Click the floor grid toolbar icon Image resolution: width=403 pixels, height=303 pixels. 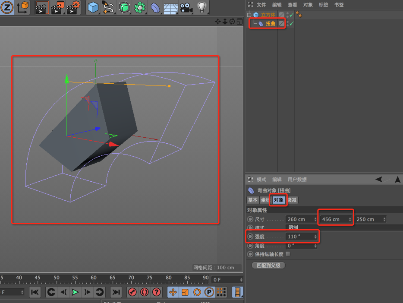pos(171,8)
